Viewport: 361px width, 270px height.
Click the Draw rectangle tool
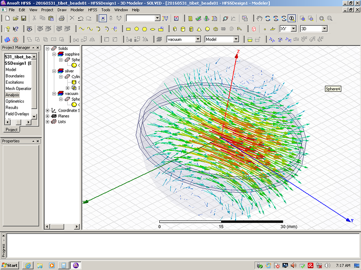[128, 29]
